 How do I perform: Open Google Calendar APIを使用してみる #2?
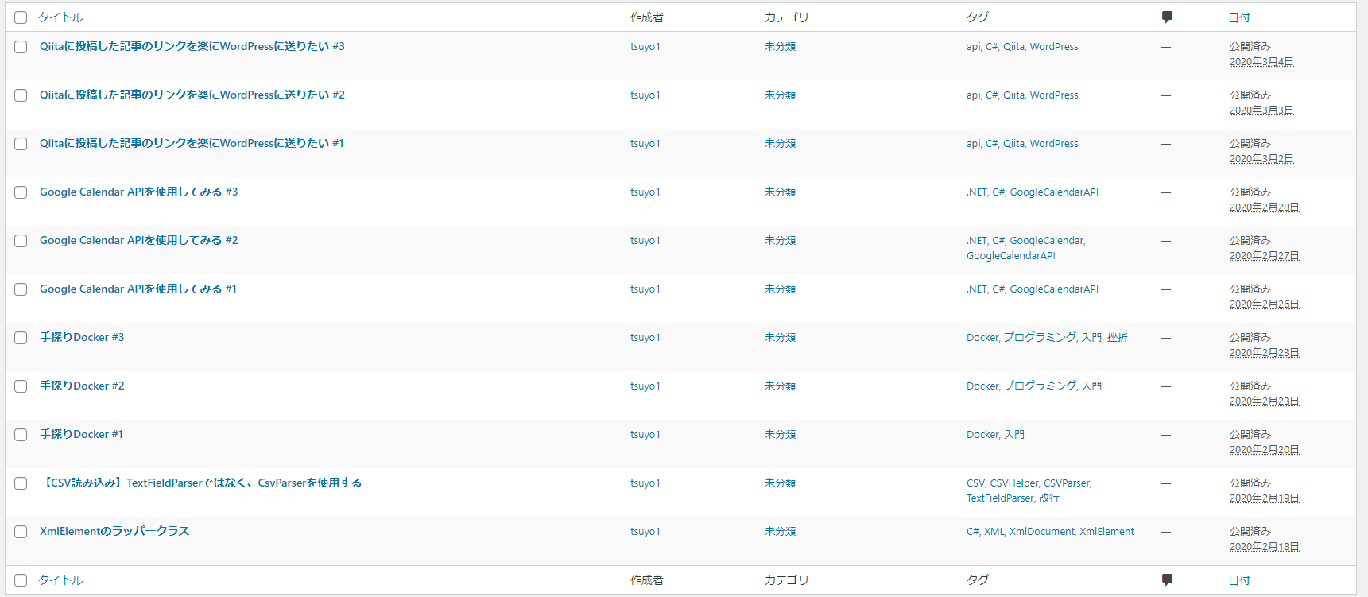click(x=139, y=240)
